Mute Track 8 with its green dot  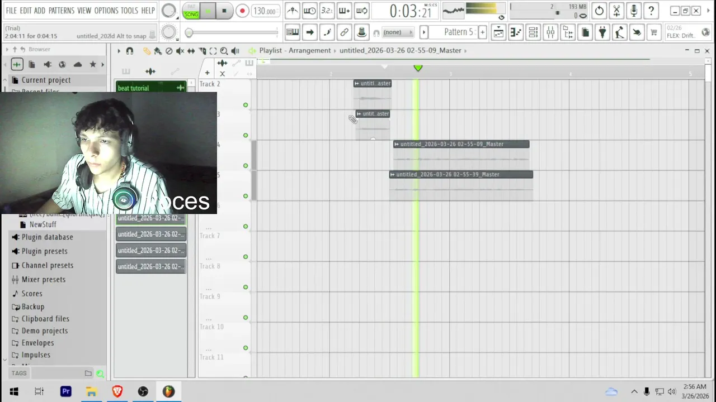[246, 287]
